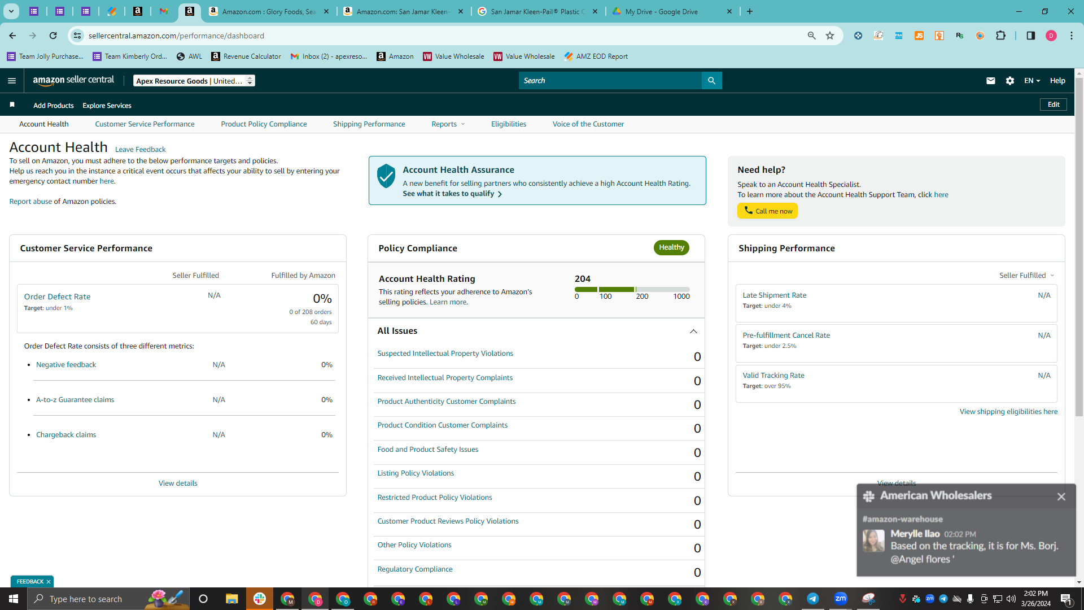Open the browser extensions puzzle icon

(1000, 36)
